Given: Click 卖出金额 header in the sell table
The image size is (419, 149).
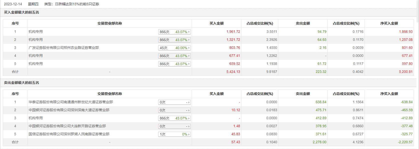Looking at the screenshot, I should coord(303,94).
